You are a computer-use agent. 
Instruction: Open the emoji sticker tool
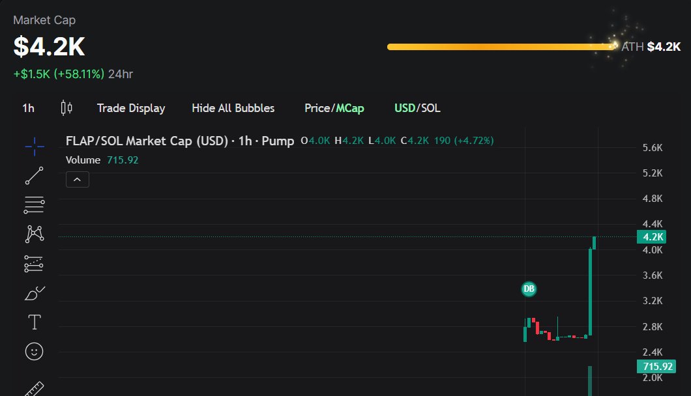coord(33,351)
